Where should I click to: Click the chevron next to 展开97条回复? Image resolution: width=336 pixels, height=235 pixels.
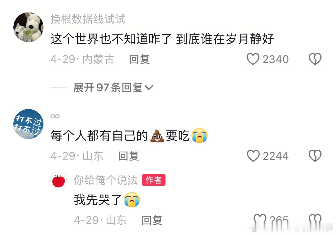[149, 88]
